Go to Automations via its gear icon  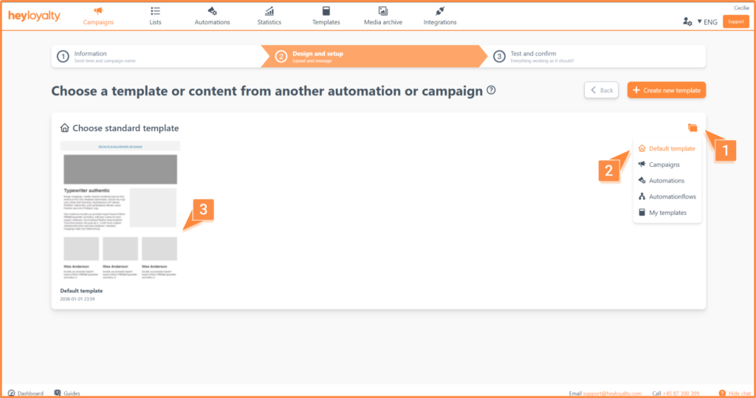point(212,11)
